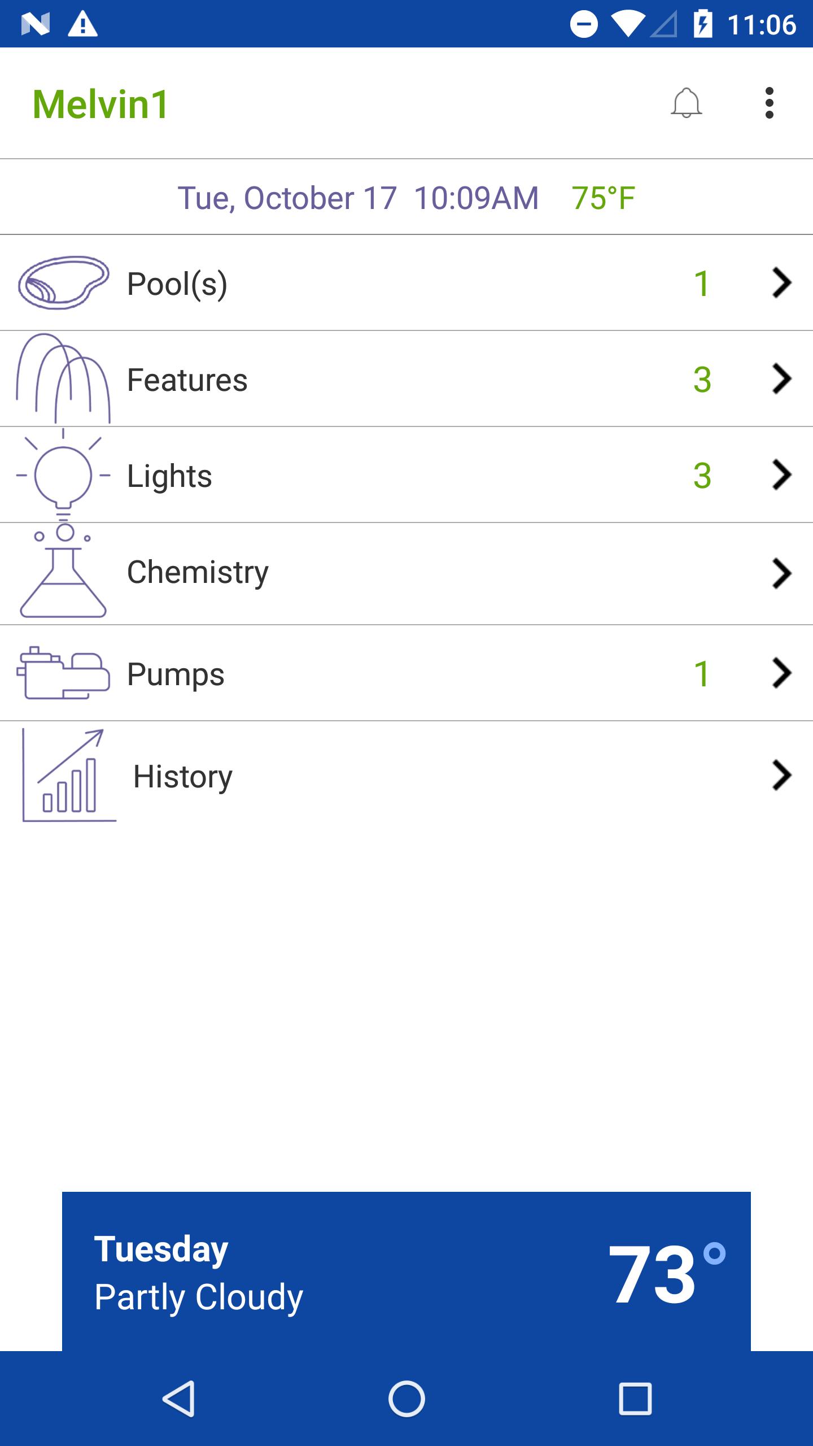Open the Chemistry text label

198,572
